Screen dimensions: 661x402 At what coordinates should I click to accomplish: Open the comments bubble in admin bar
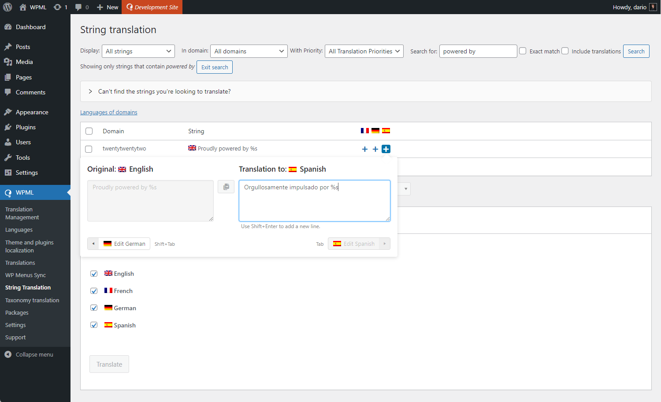pos(78,7)
